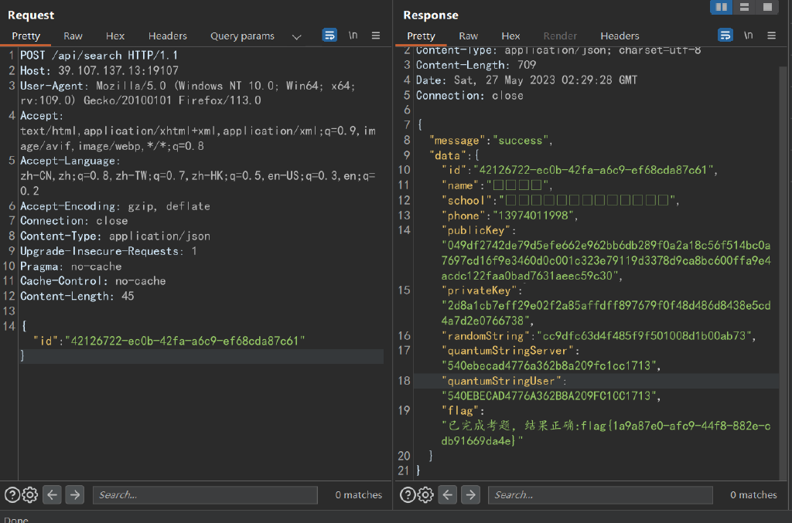Switch to top-bottom split layout
The height and width of the screenshot is (523, 792).
(x=744, y=7)
